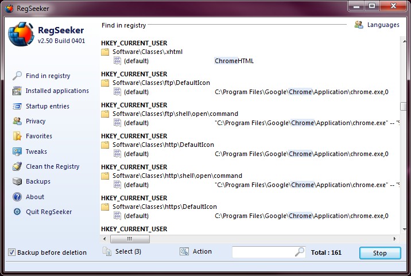Select the Software\Classes\http\shell\open\command key row
The width and height of the screenshot is (411, 276).
click(177, 176)
